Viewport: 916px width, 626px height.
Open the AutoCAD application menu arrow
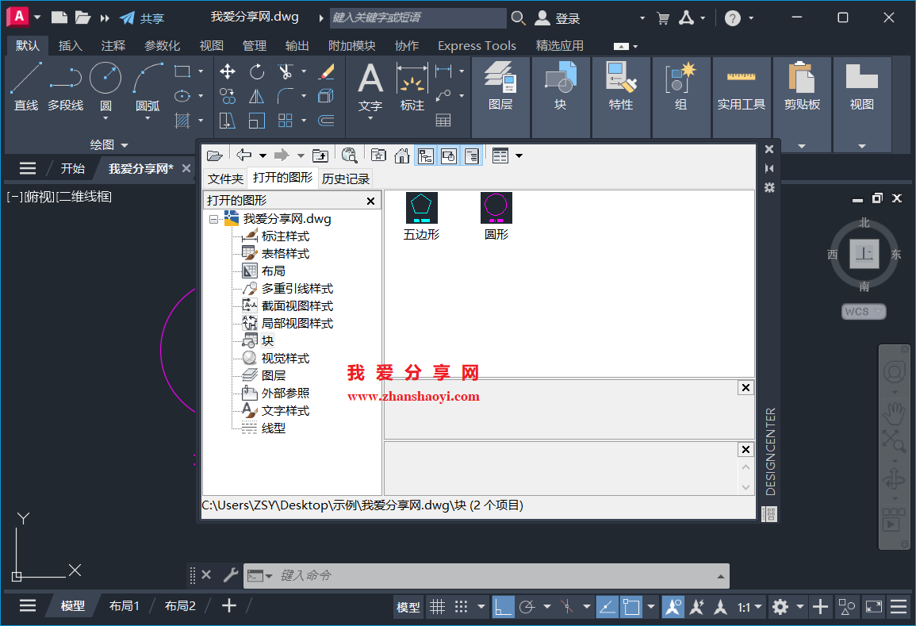pos(37,17)
